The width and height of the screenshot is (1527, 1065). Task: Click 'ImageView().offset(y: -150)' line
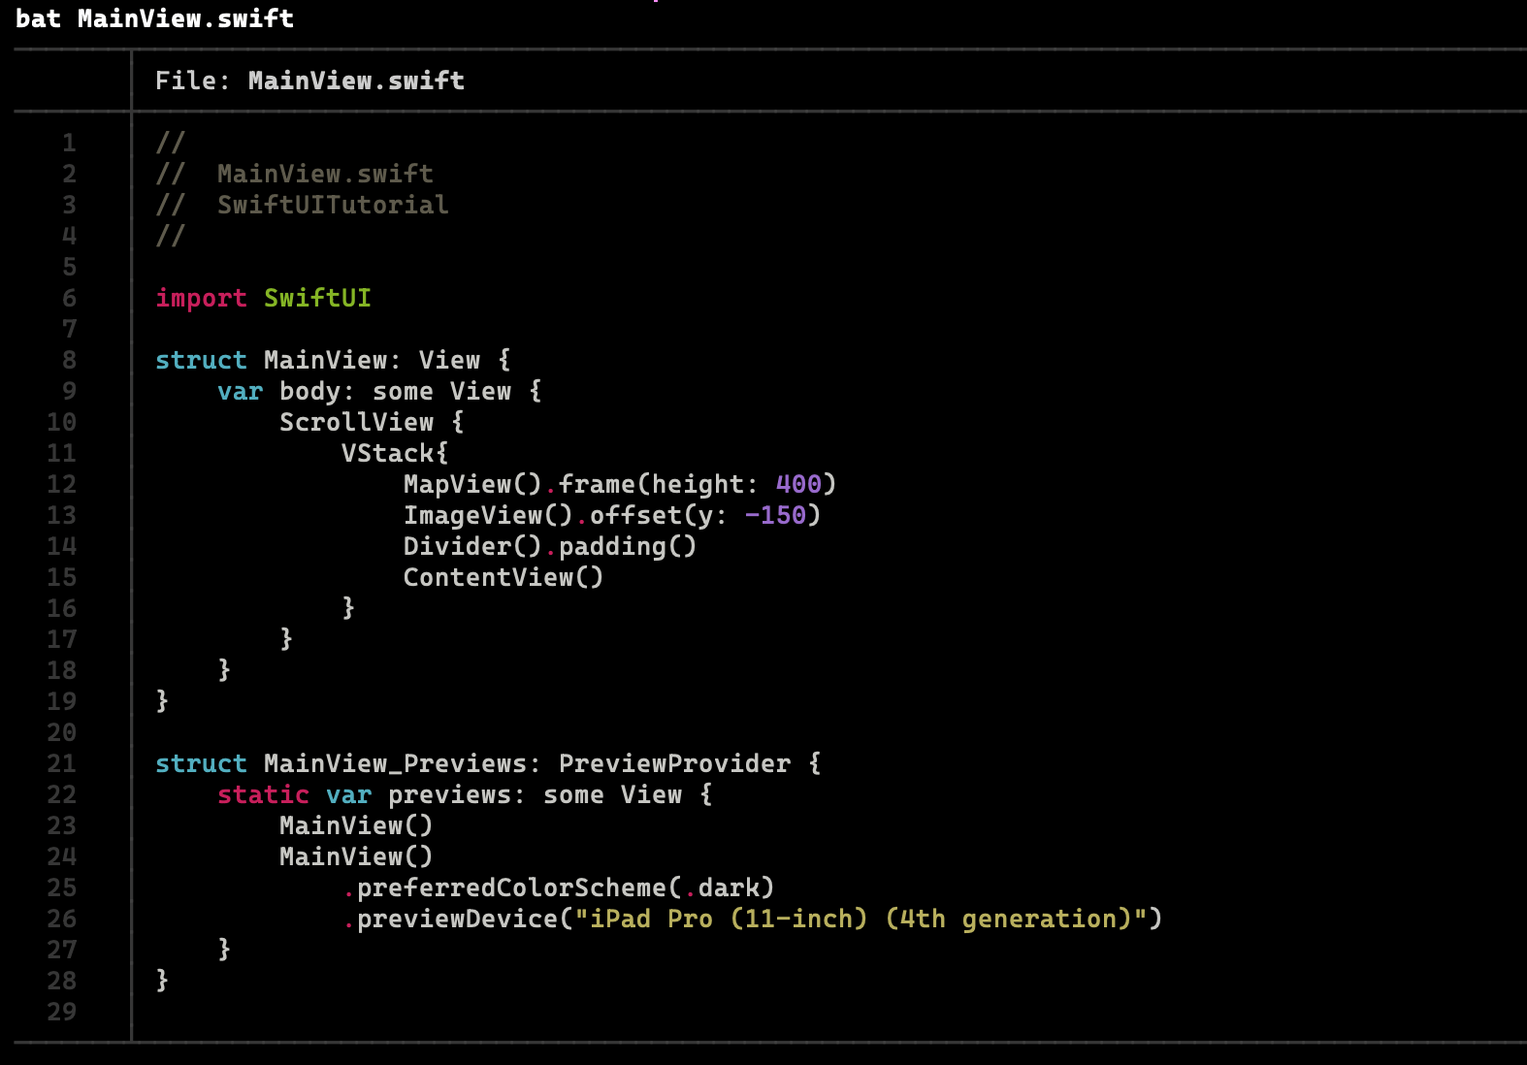point(612,515)
